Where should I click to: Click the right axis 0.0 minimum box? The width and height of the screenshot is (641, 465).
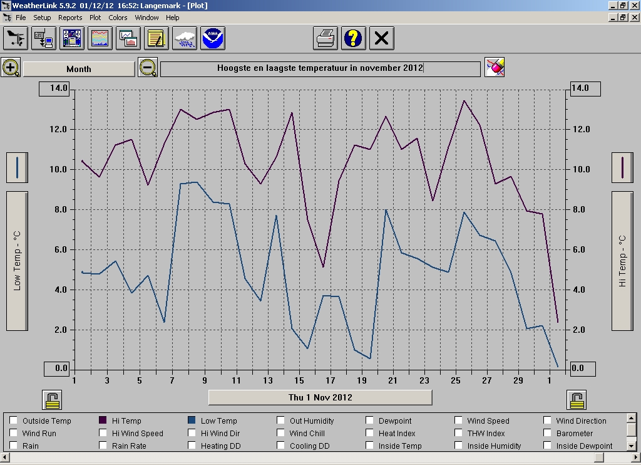tap(583, 368)
